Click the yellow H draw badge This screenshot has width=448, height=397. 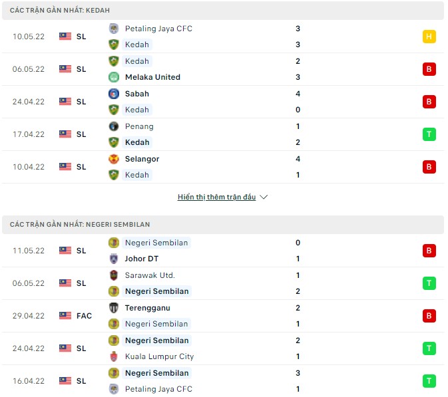click(429, 37)
